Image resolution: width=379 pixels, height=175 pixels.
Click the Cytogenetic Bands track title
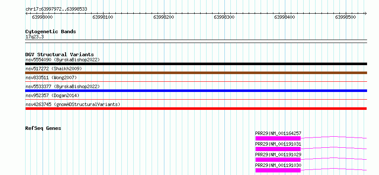(51, 32)
